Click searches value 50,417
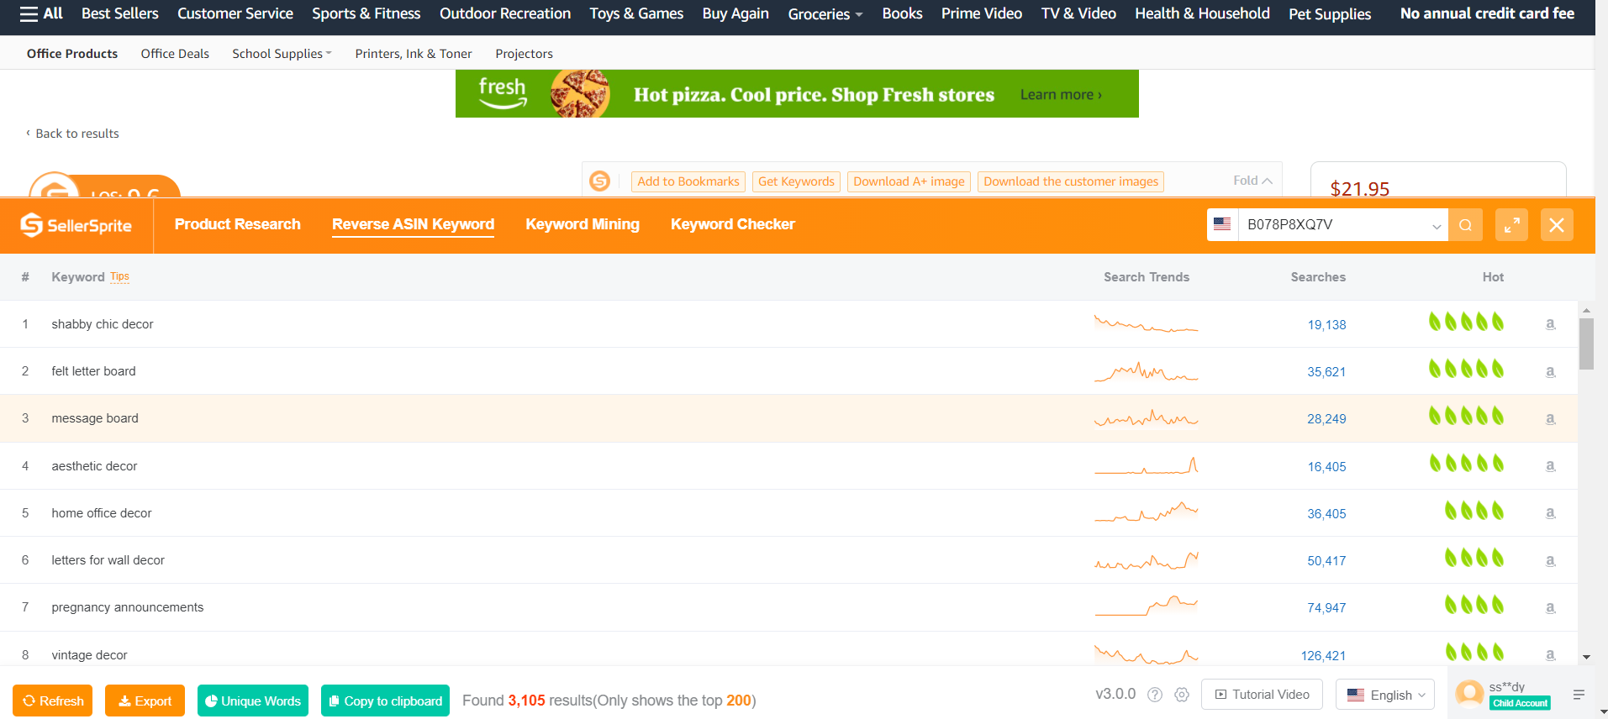 (x=1326, y=560)
